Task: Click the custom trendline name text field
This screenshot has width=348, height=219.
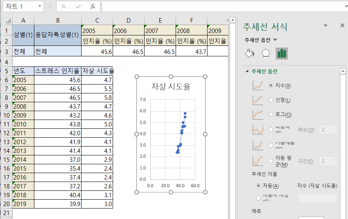Action: [318, 198]
